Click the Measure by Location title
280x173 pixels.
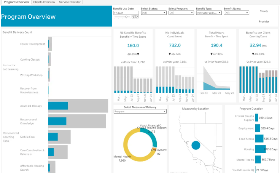pyautogui.click(x=196, y=109)
